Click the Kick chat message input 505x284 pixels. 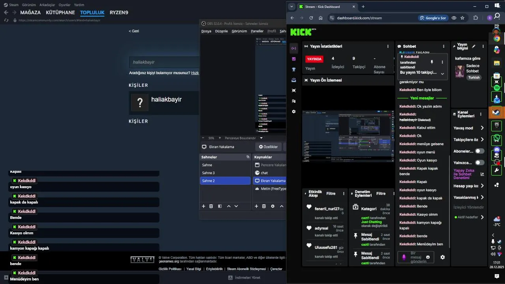pos(415,257)
